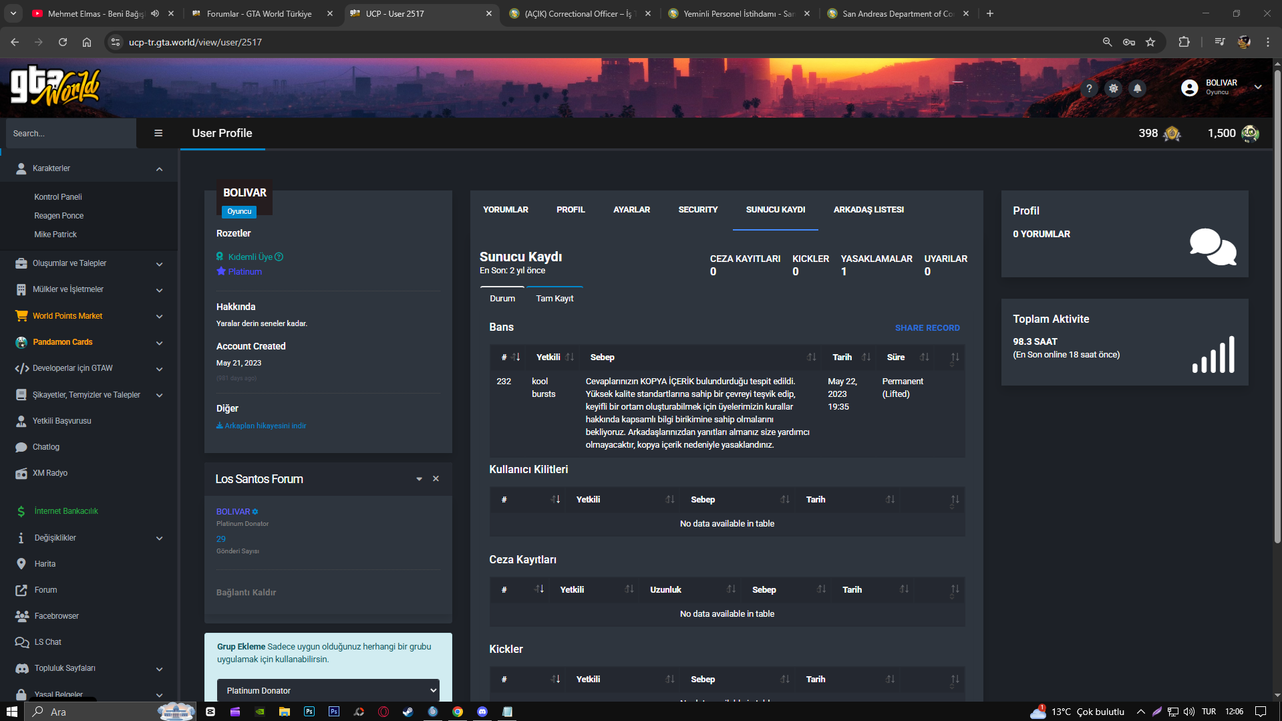Click the Kıdemli Üye info icon
This screenshot has width=1282, height=721.
coord(279,257)
